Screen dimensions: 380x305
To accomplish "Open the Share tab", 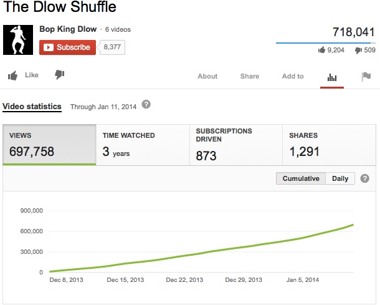I will pyautogui.click(x=250, y=76).
